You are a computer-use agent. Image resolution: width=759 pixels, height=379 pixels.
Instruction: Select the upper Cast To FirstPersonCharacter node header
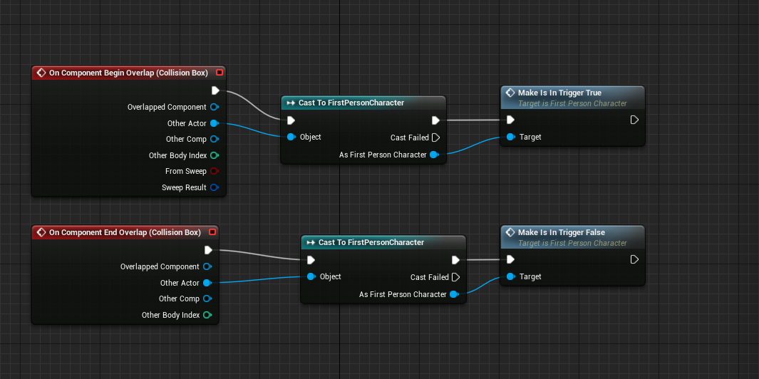click(363, 103)
